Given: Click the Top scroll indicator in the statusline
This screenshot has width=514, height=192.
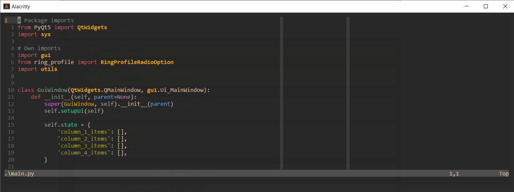Looking at the screenshot, I should (504, 173).
